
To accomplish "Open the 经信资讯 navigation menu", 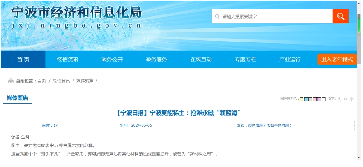I will tap(68, 60).
